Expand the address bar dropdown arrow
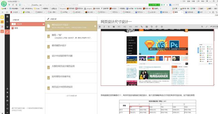This screenshot has height=114, width=218. coord(167,5)
